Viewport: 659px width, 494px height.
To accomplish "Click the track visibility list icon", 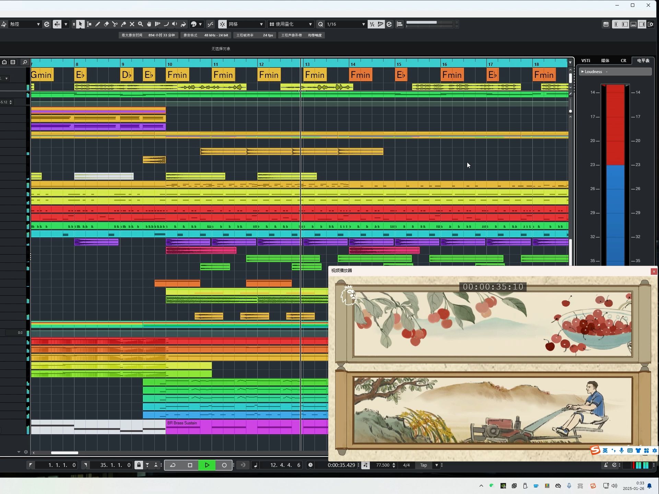I will point(13,62).
